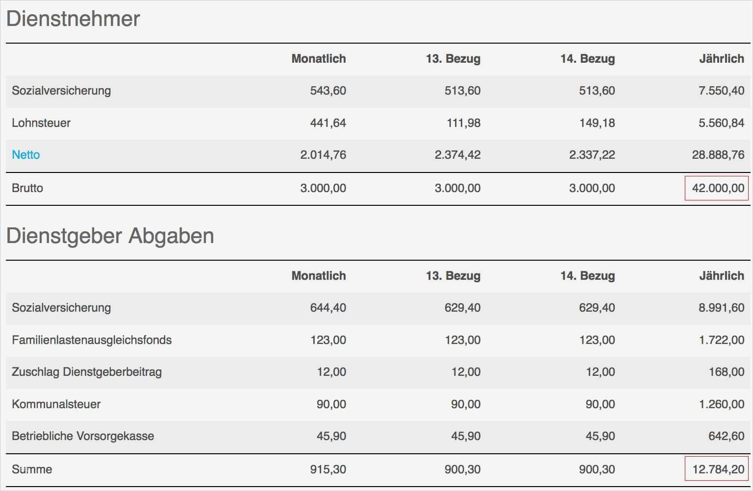Select the Kommunalsteuer row label
The height and width of the screenshot is (491, 753).
[x=56, y=404]
